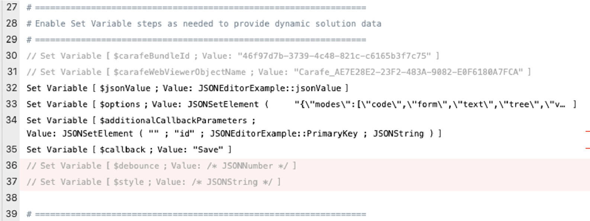Select highlighted disabled $style step

[154, 182]
